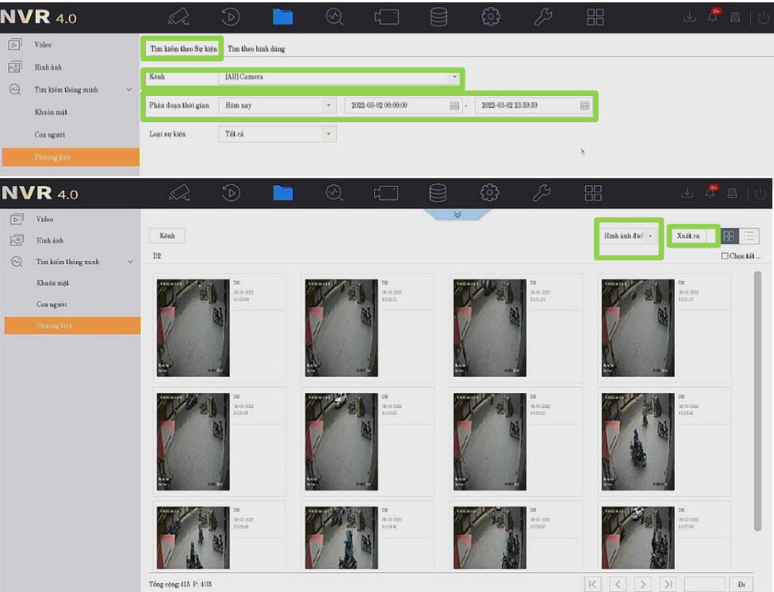Select the 'Tìm kiếm theo Sự kiện' tab
Viewport: 774px width, 592px height.
click(x=183, y=48)
